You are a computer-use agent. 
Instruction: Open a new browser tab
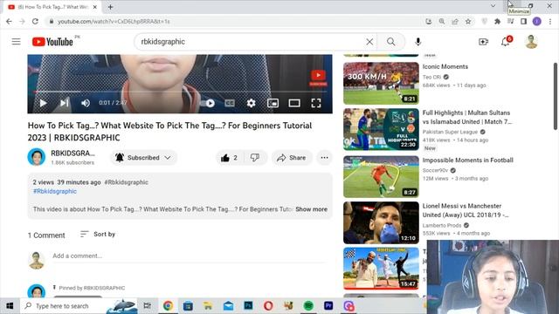[110, 7]
